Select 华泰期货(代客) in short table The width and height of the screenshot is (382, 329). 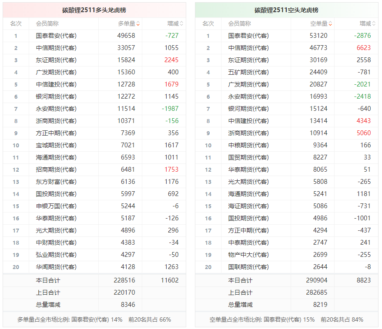pos(248,169)
